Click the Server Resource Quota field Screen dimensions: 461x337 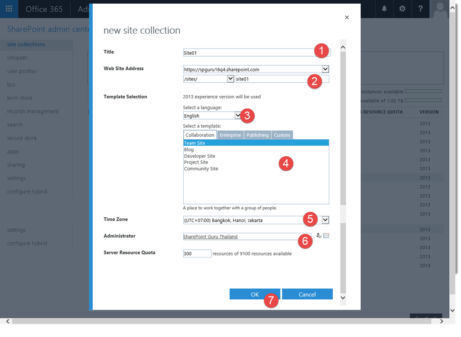tap(197, 253)
